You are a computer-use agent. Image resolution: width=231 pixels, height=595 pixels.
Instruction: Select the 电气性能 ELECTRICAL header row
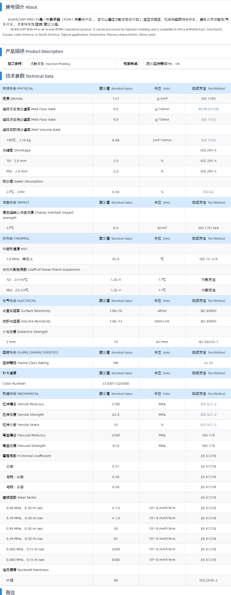(x=19, y=301)
